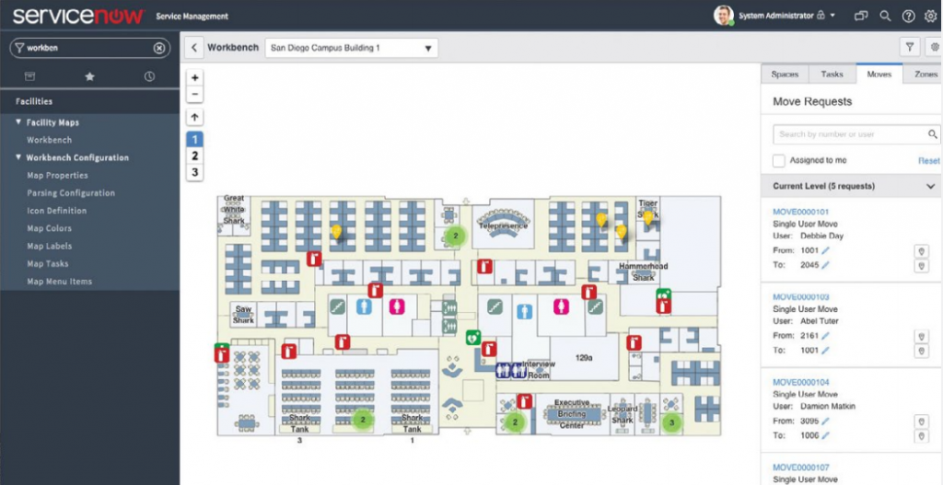
Task: Go back with the Workbench arrow
Action: [x=193, y=48]
